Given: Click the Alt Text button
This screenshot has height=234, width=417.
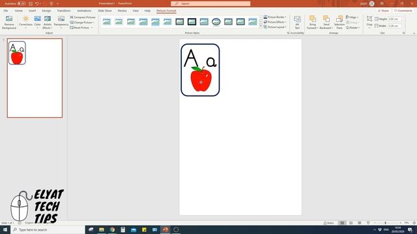Looking at the screenshot, I should pyautogui.click(x=297, y=23).
